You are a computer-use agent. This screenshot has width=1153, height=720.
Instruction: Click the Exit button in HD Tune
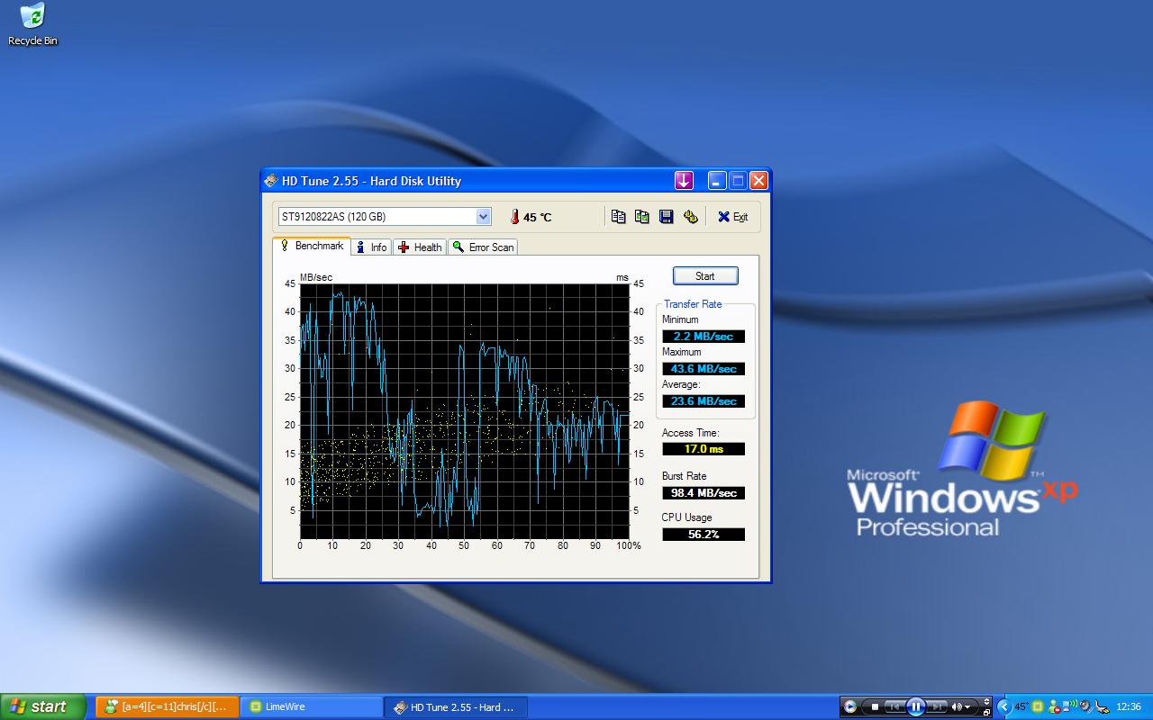click(732, 217)
